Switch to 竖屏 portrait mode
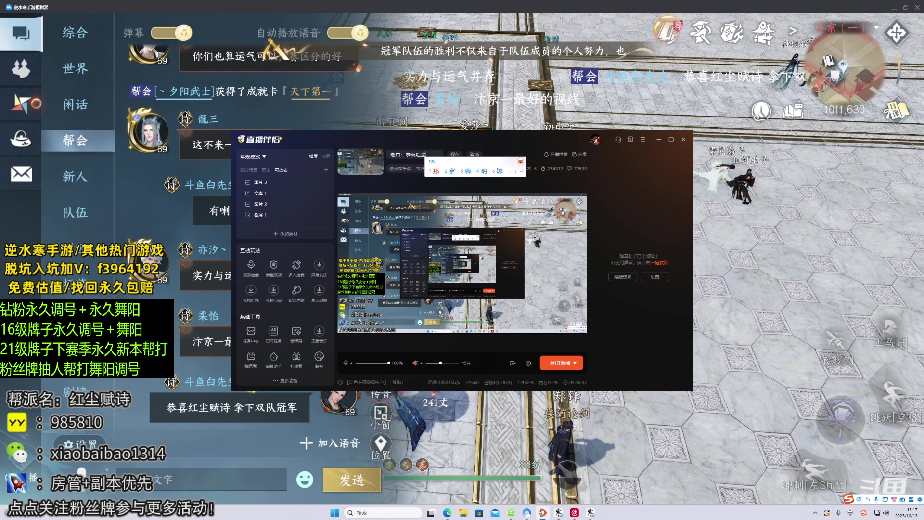The width and height of the screenshot is (924, 520). coord(326,156)
